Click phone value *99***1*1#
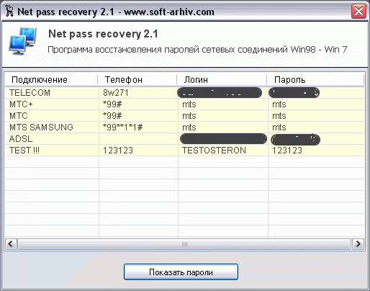Viewport: 370px width, 291px height. [122, 127]
